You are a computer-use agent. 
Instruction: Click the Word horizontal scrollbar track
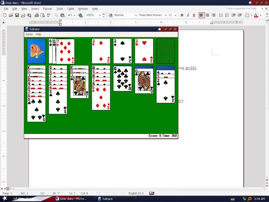tap(139, 189)
